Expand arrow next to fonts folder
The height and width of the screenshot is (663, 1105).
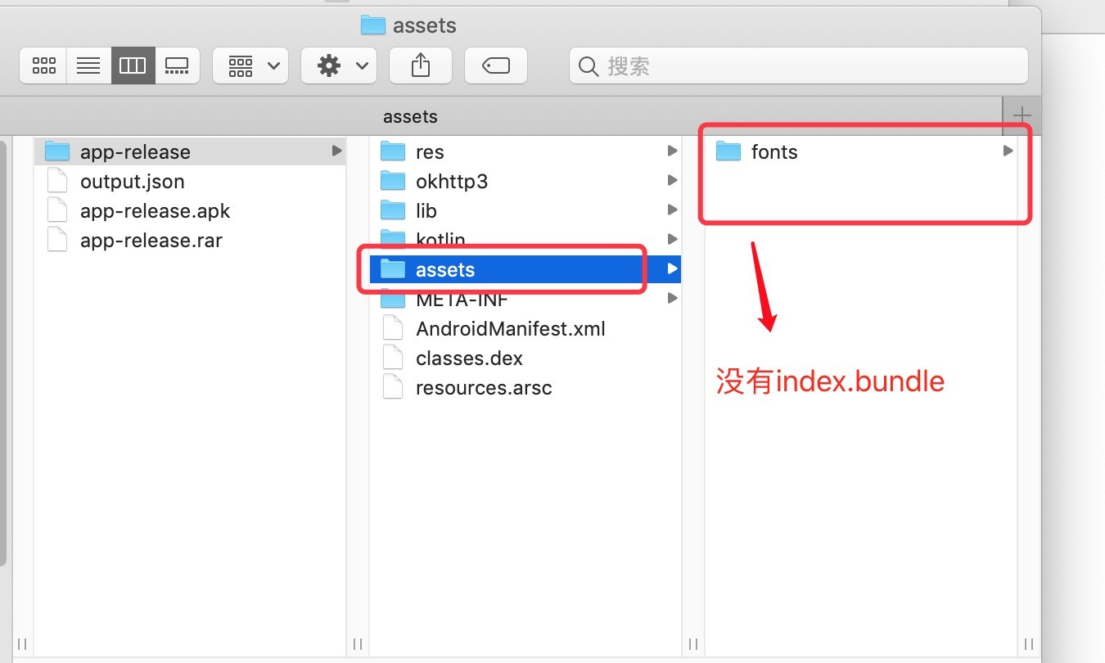pos(1008,151)
